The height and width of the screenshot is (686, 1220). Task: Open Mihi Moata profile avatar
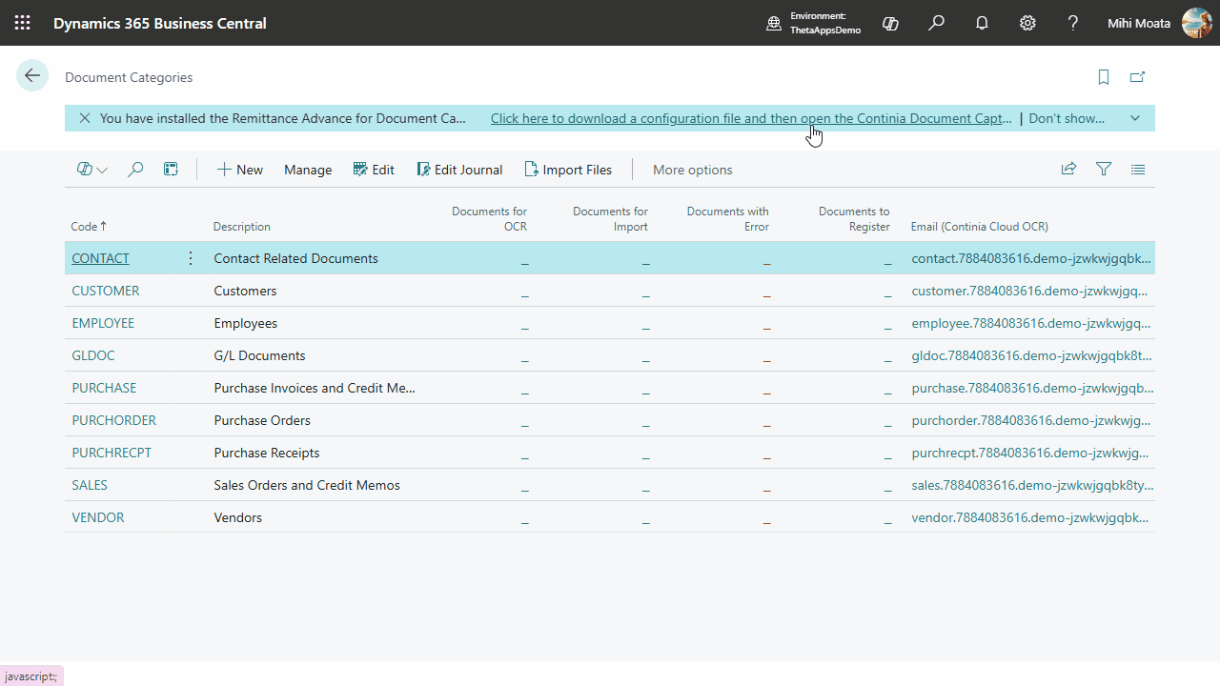[x=1197, y=23]
